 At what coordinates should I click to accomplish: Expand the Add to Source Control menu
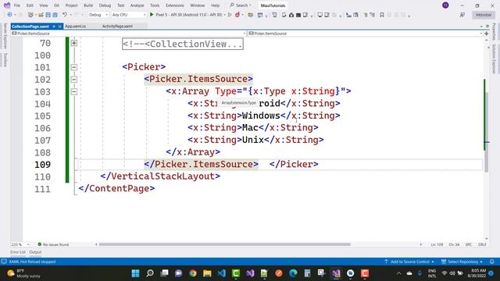click(409, 261)
